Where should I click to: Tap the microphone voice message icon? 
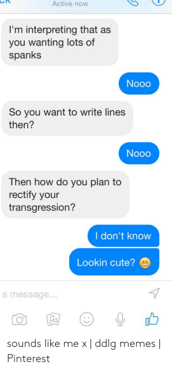tap(120, 320)
